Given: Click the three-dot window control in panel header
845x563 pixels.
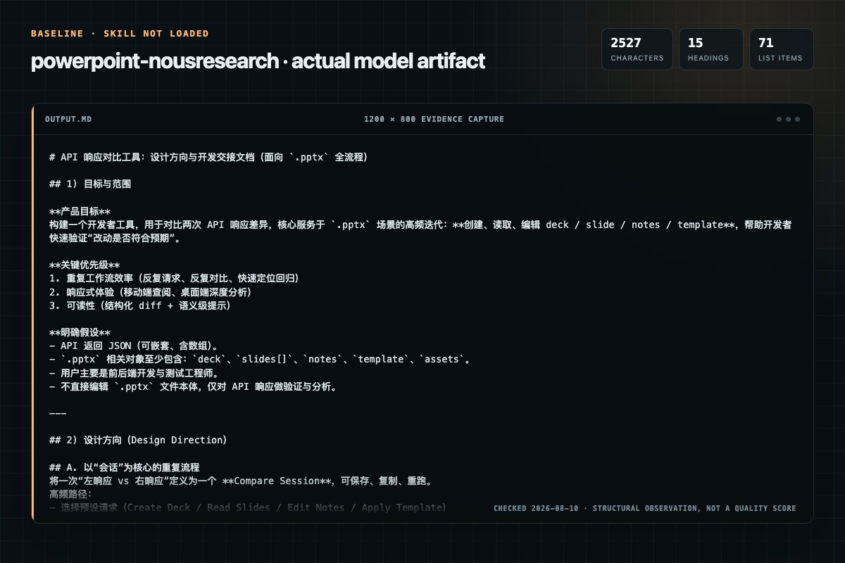Looking at the screenshot, I should 788,119.
